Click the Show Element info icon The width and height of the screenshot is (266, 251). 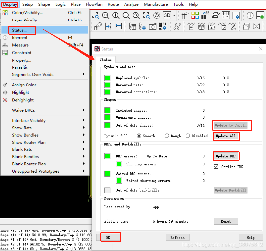click(x=250, y=16)
